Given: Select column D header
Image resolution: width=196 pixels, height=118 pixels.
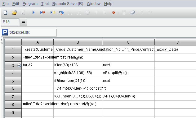Looking at the screenshot, I should (175, 42).
